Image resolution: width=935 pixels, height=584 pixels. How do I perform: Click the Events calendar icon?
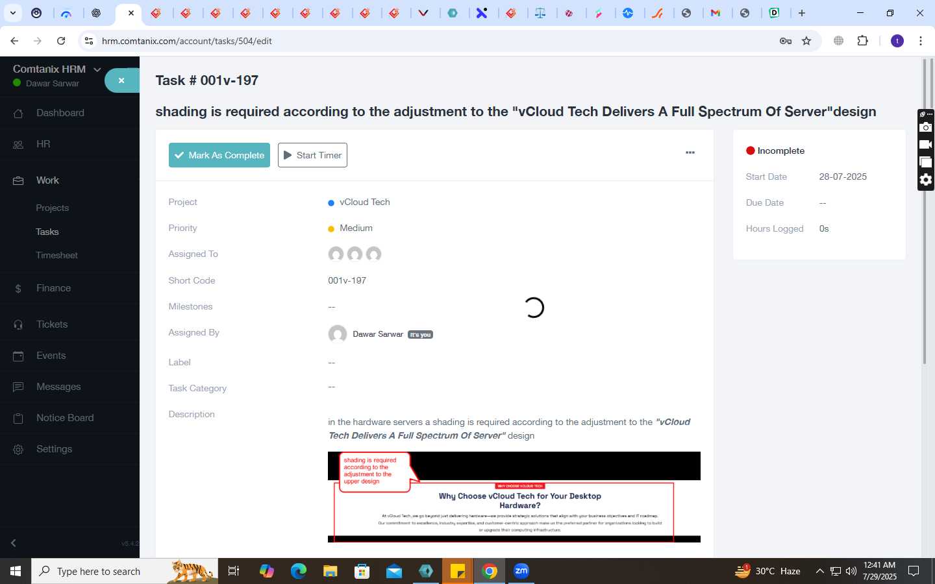pyautogui.click(x=18, y=356)
